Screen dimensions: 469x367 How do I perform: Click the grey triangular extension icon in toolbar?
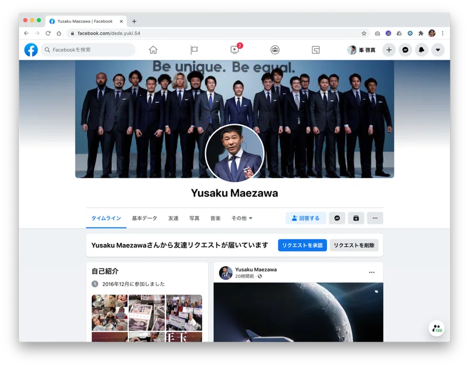pyautogui.click(x=399, y=33)
